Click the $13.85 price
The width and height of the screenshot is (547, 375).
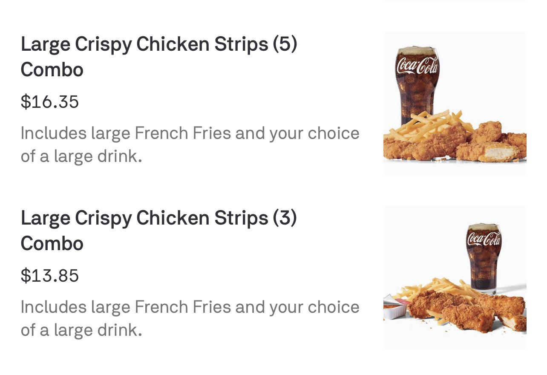point(50,276)
